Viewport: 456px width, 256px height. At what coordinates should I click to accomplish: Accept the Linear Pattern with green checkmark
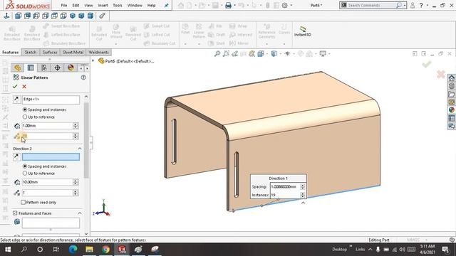tap(15, 87)
